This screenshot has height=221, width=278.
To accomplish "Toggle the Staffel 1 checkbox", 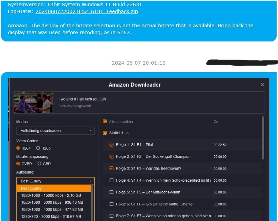I will click(x=105, y=133).
